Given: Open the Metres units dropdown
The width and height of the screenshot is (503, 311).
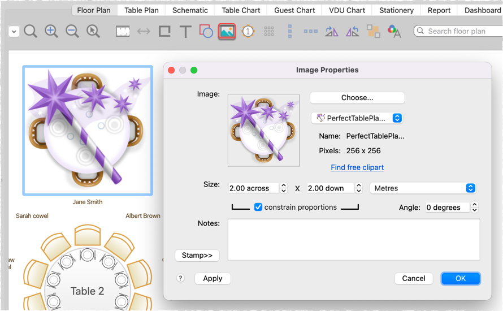Looking at the screenshot, I should coord(423,188).
